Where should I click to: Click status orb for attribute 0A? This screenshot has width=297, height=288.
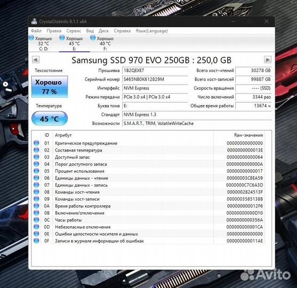pyautogui.click(x=36, y=206)
